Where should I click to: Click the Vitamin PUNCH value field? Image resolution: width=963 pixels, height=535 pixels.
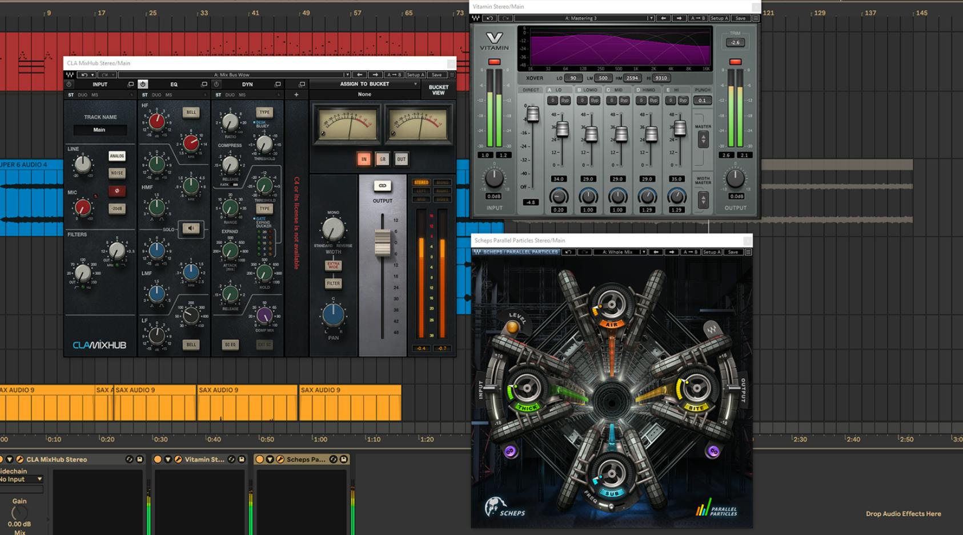click(x=702, y=100)
